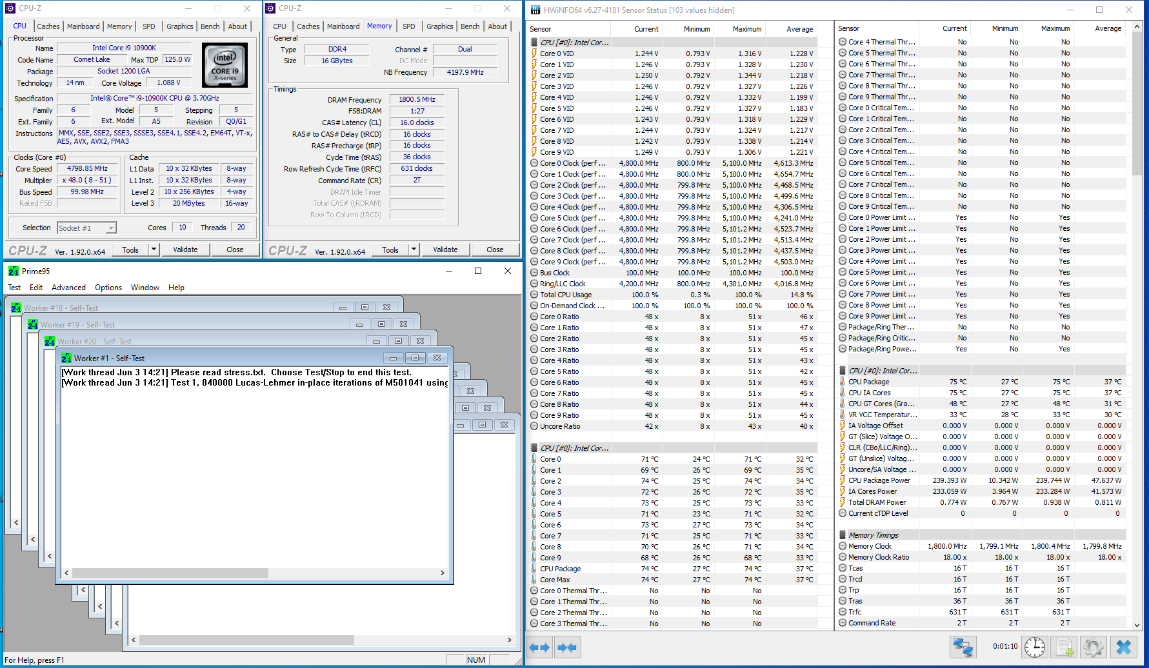The width and height of the screenshot is (1149, 668).
Task: Open the Advanced menu in Prime95
Action: click(68, 288)
